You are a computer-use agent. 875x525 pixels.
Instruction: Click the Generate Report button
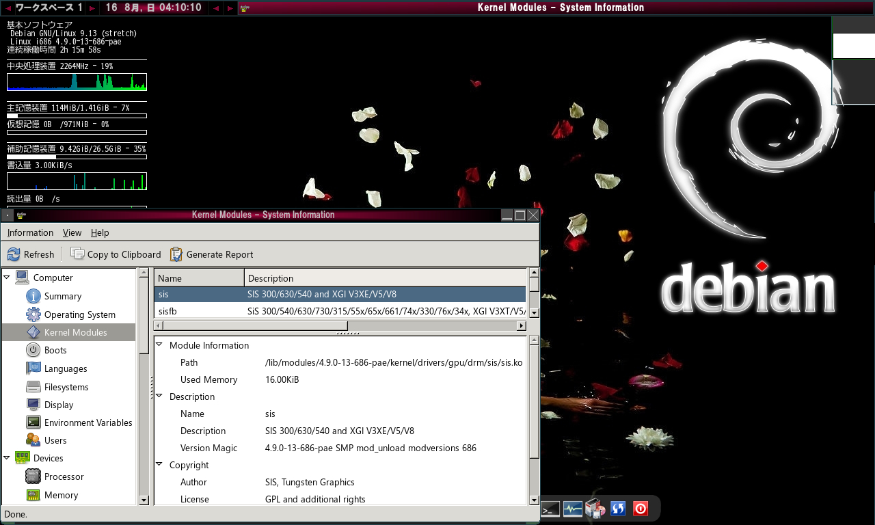point(212,254)
